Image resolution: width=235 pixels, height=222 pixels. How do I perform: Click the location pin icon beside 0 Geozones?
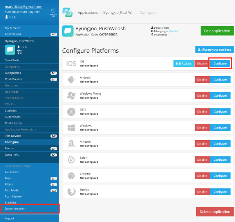coord(152,35)
